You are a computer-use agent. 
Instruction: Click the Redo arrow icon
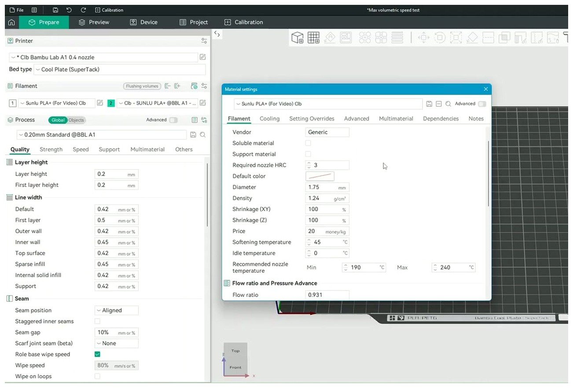(x=83, y=10)
